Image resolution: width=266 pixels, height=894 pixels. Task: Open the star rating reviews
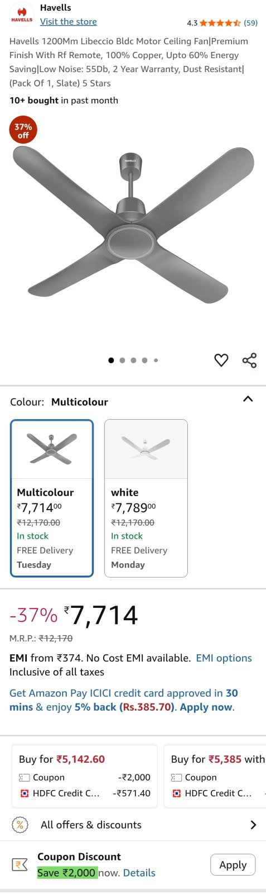220,23
